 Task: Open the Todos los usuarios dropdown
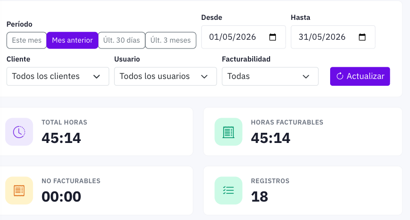pyautogui.click(x=166, y=76)
